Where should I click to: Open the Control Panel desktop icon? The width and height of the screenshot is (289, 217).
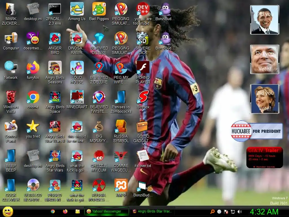(x=11, y=131)
